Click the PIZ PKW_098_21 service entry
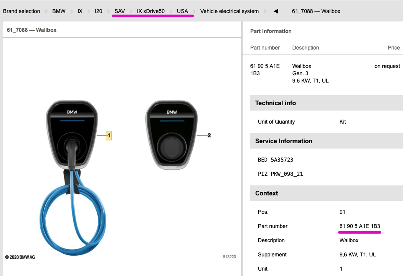The height and width of the screenshot is (276, 403). click(x=281, y=174)
